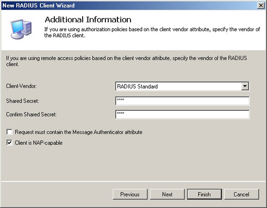Open the Client-Vendor dropdown arrow
The width and height of the screenshot is (267, 208).
[x=245, y=87]
